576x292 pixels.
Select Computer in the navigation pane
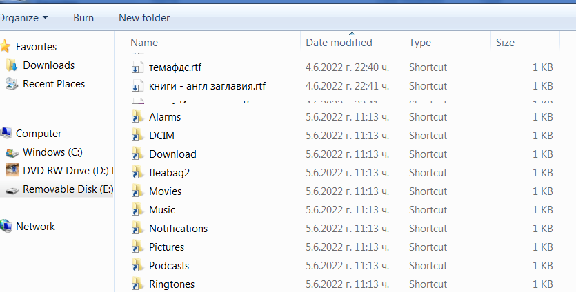click(x=38, y=134)
